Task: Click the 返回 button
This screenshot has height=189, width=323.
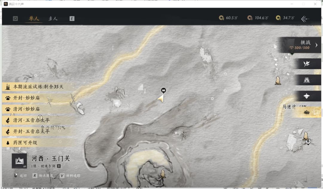Action: (x=23, y=176)
